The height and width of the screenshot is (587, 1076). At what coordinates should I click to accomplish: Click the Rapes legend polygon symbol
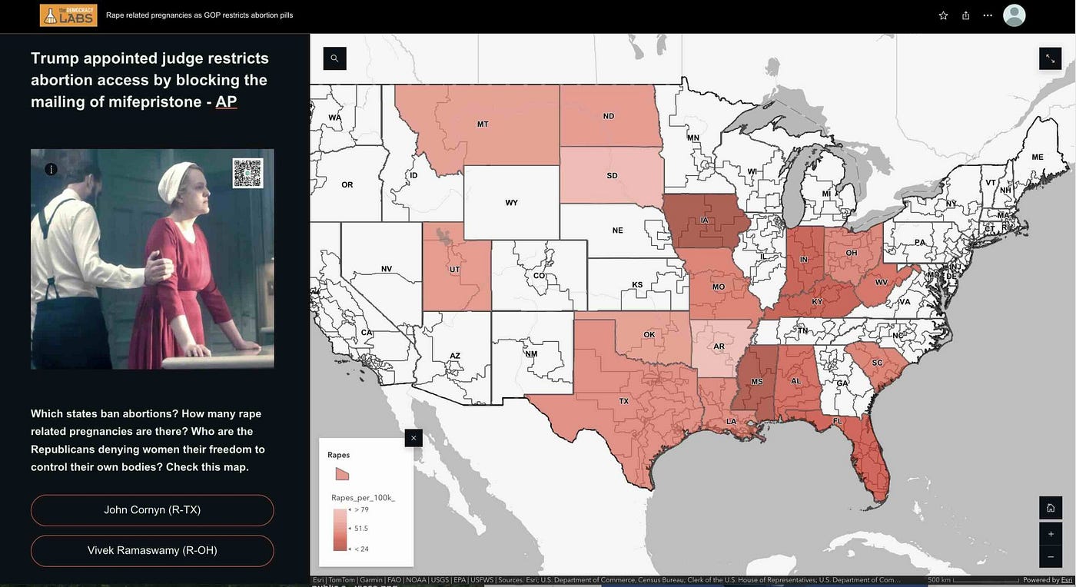pyautogui.click(x=342, y=473)
